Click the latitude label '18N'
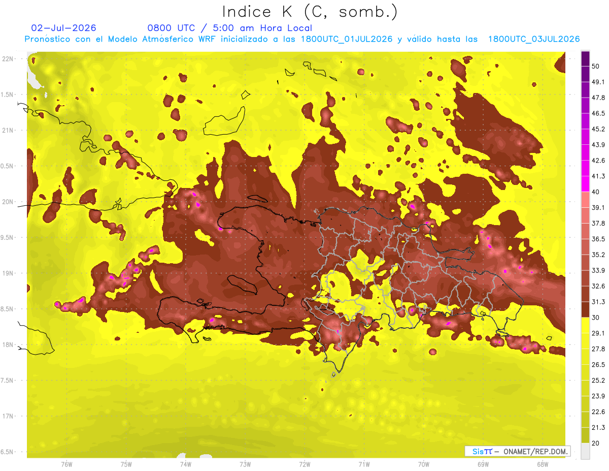Viewport: 609px width, 471px height. (8, 344)
